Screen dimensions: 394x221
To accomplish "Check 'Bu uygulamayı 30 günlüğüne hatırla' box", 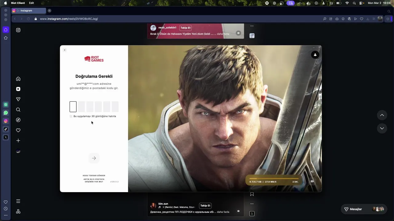I will [71, 116].
